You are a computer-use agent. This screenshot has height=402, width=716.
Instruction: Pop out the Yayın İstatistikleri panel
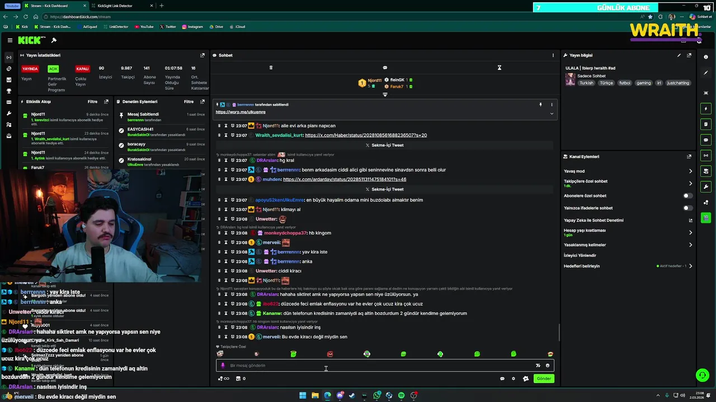tap(202, 55)
